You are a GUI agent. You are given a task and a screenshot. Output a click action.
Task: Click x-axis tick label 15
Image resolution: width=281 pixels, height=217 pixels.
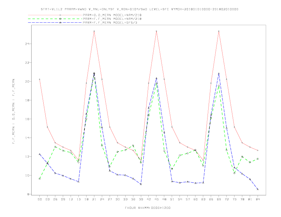(x=78, y=199)
